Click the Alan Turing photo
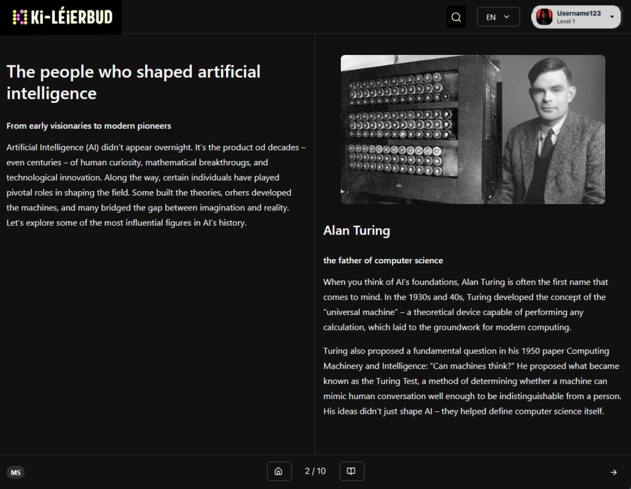 (473, 129)
